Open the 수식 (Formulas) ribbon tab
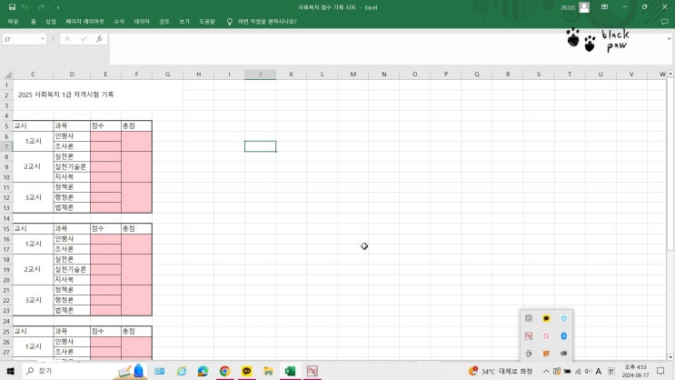The width and height of the screenshot is (675, 380). 119,21
